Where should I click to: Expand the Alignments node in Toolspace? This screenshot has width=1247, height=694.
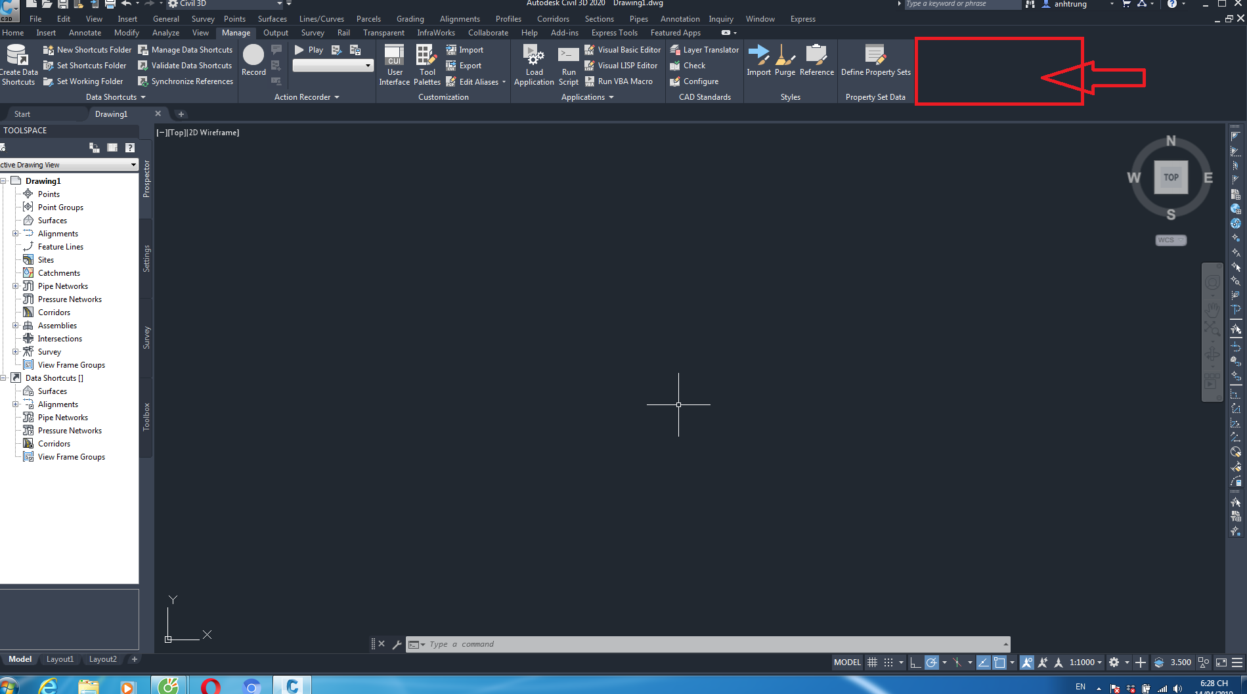[x=16, y=233]
